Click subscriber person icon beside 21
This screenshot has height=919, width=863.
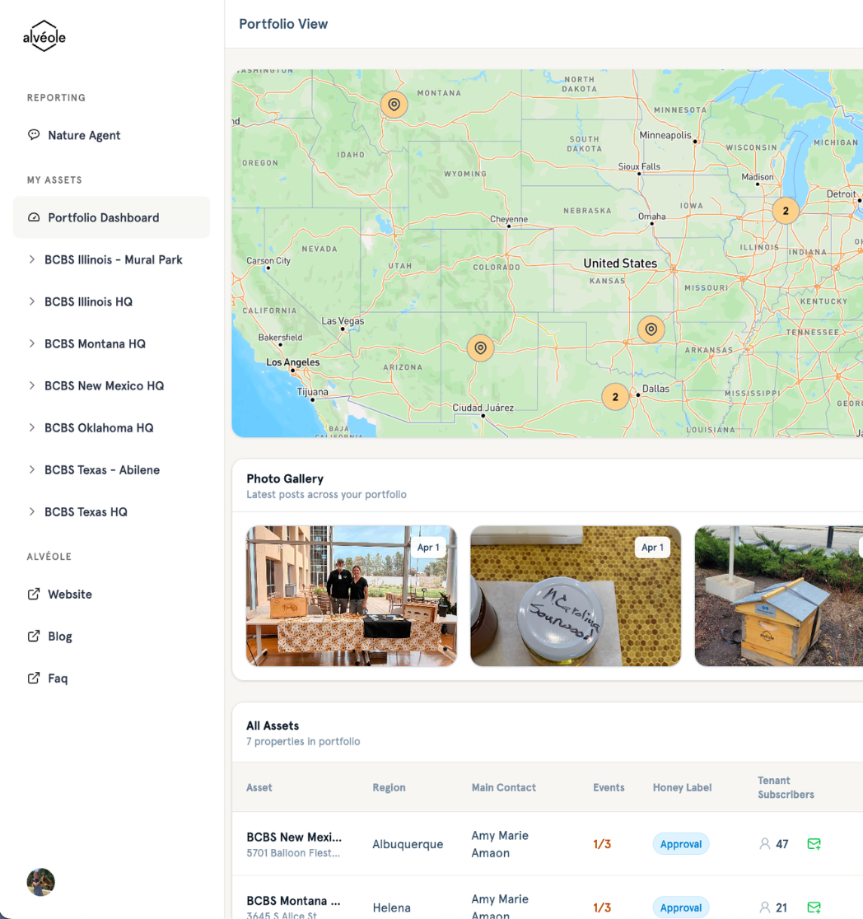point(764,907)
